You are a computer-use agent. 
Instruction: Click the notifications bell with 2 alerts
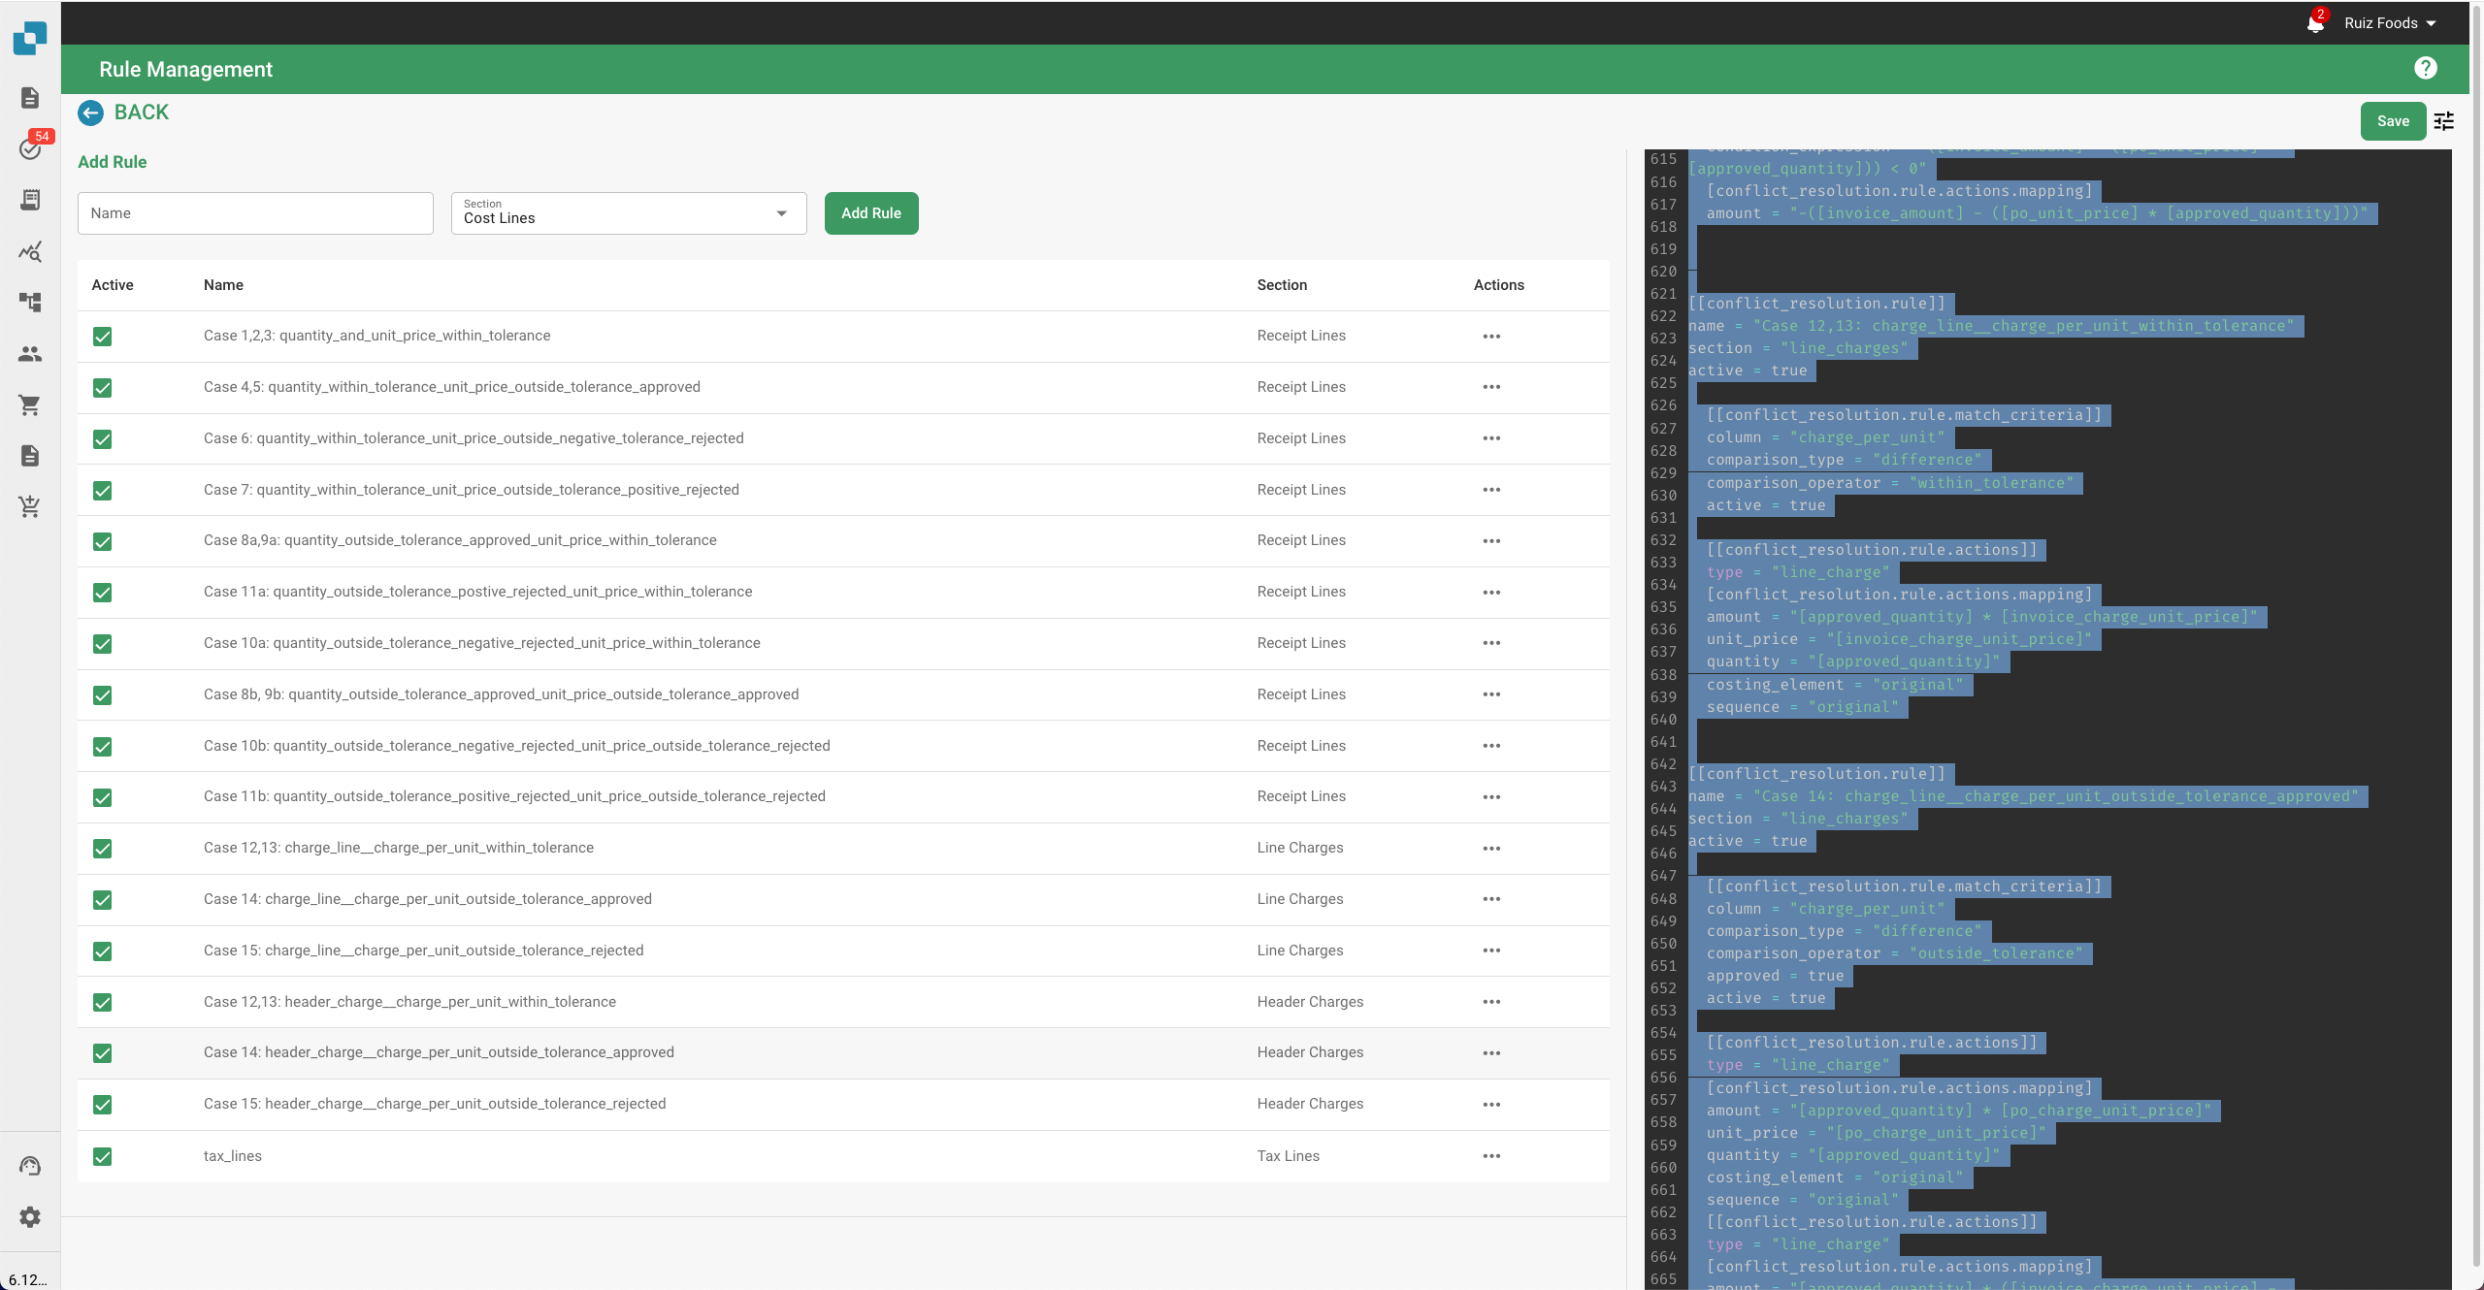click(x=2315, y=22)
